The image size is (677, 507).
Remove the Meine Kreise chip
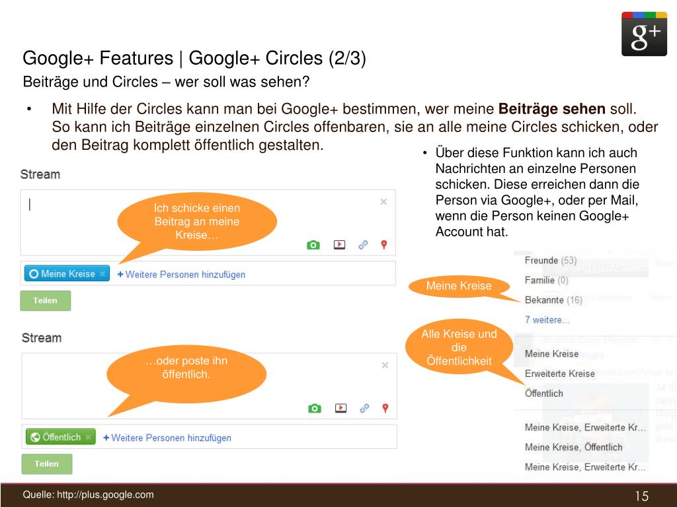pyautogui.click(x=102, y=274)
